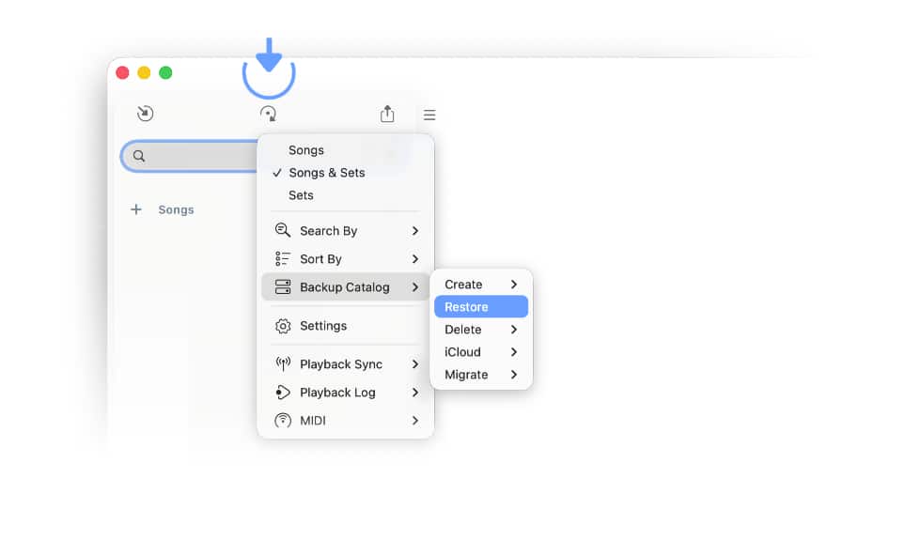Viewport: 905px width, 540px height.
Task: Open the Playback Sync menu entry
Action: (345, 364)
